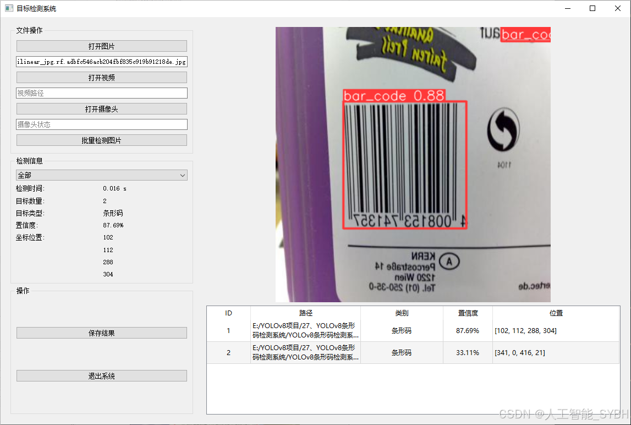Click the 条形码 target type value
This screenshot has width=631, height=425.
(x=113, y=213)
